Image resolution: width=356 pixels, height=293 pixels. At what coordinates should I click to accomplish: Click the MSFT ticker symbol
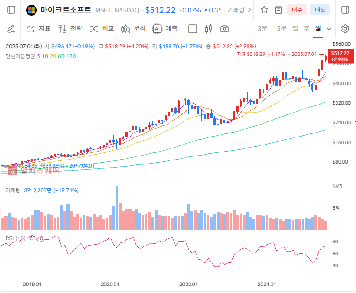click(x=103, y=10)
